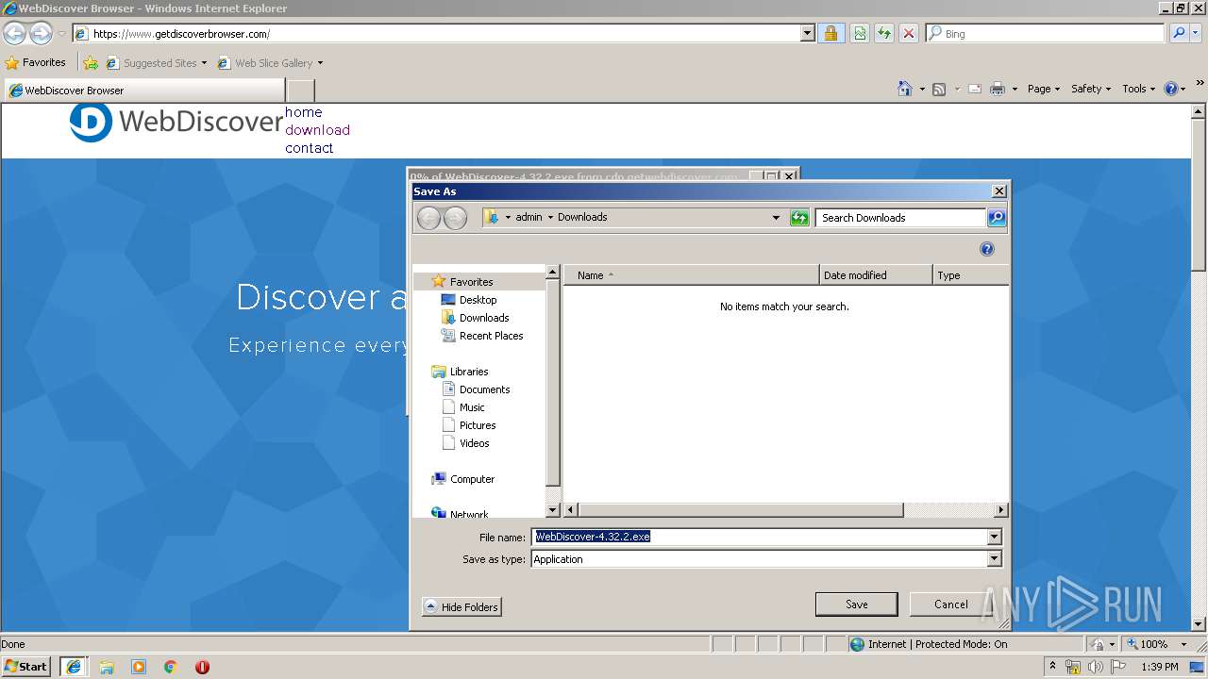Click the WebDiscover logo on the page
Screen dimensions: 1208x679
176,123
